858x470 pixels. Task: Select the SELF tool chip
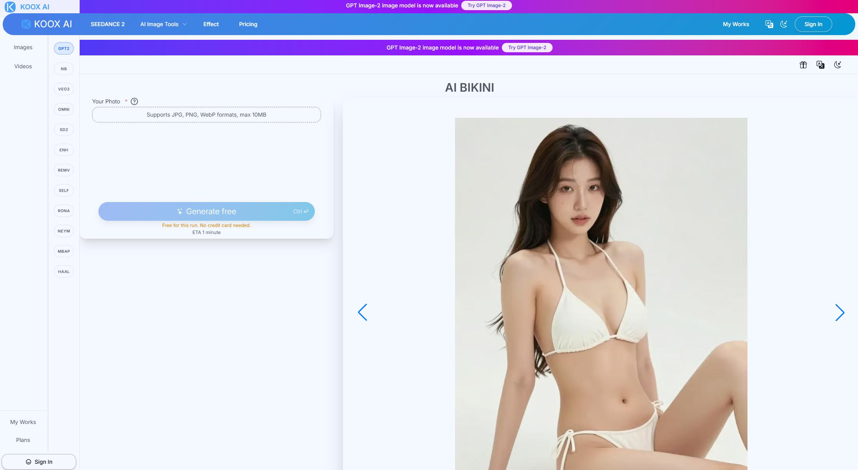(x=64, y=190)
